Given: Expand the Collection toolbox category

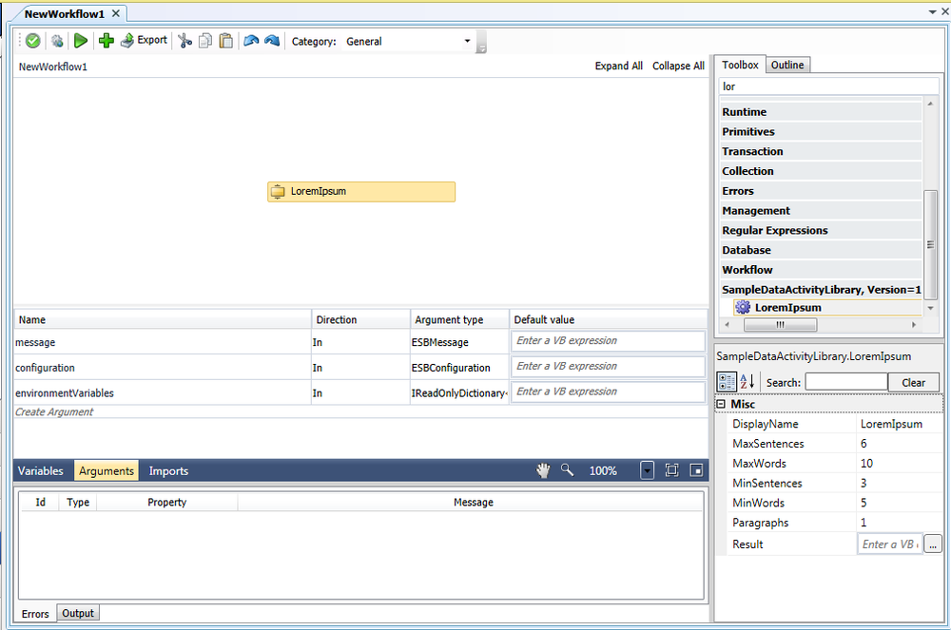Looking at the screenshot, I should coord(822,171).
